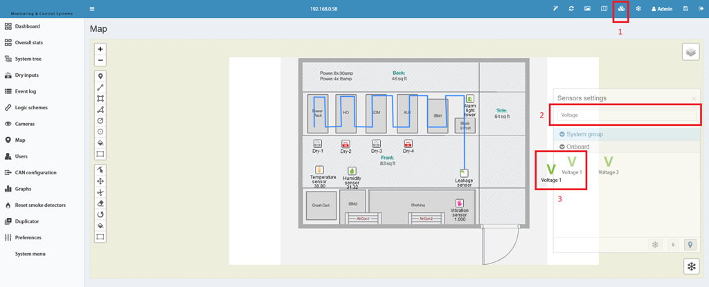Toggle the small pin icon in sensors panel
This screenshot has height=287, width=709.
pos(673,245)
